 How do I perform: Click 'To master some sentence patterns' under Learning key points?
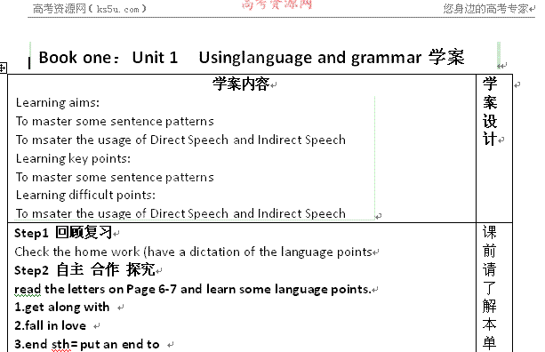[115, 177]
